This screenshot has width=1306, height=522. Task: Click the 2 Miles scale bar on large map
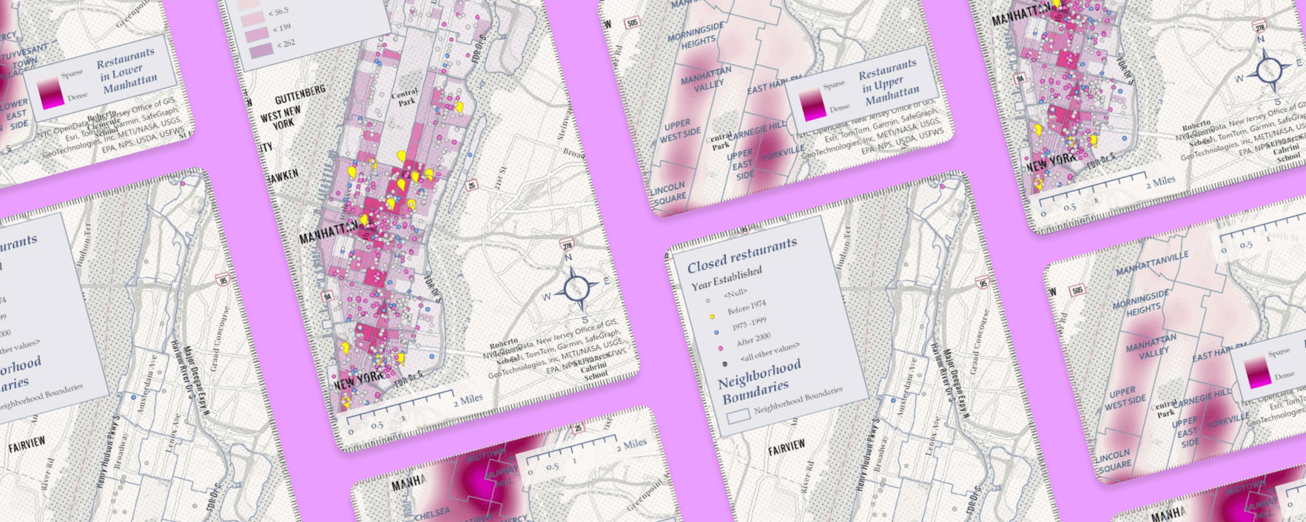(x=414, y=413)
